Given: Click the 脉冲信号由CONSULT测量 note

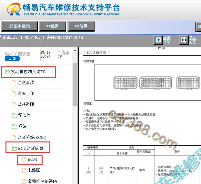Looking at the screenshot, I should pos(100,129).
